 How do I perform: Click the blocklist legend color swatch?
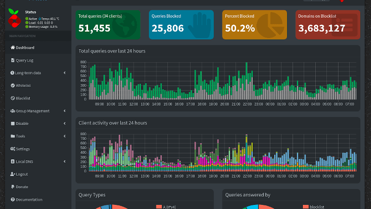306,206
